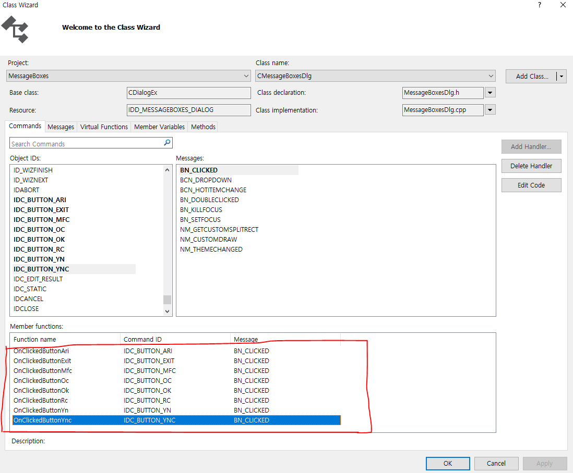This screenshot has height=473, width=573.
Task: Click the Resource IDD_MESSAGEBOXES_DIALOG field
Action: click(x=188, y=110)
